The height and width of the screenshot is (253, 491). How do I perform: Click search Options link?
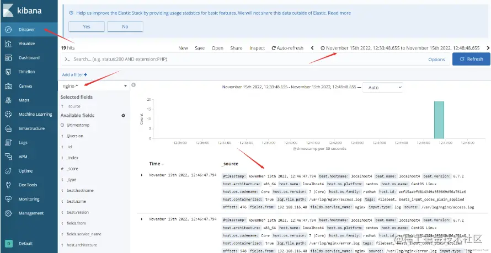point(436,60)
